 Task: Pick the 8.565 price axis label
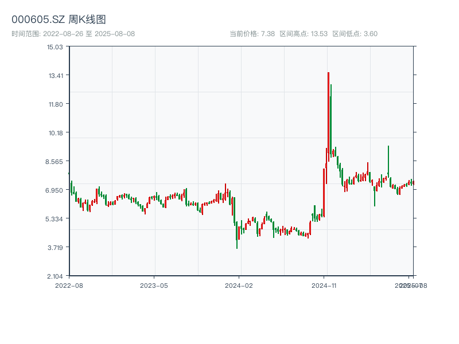55,161
